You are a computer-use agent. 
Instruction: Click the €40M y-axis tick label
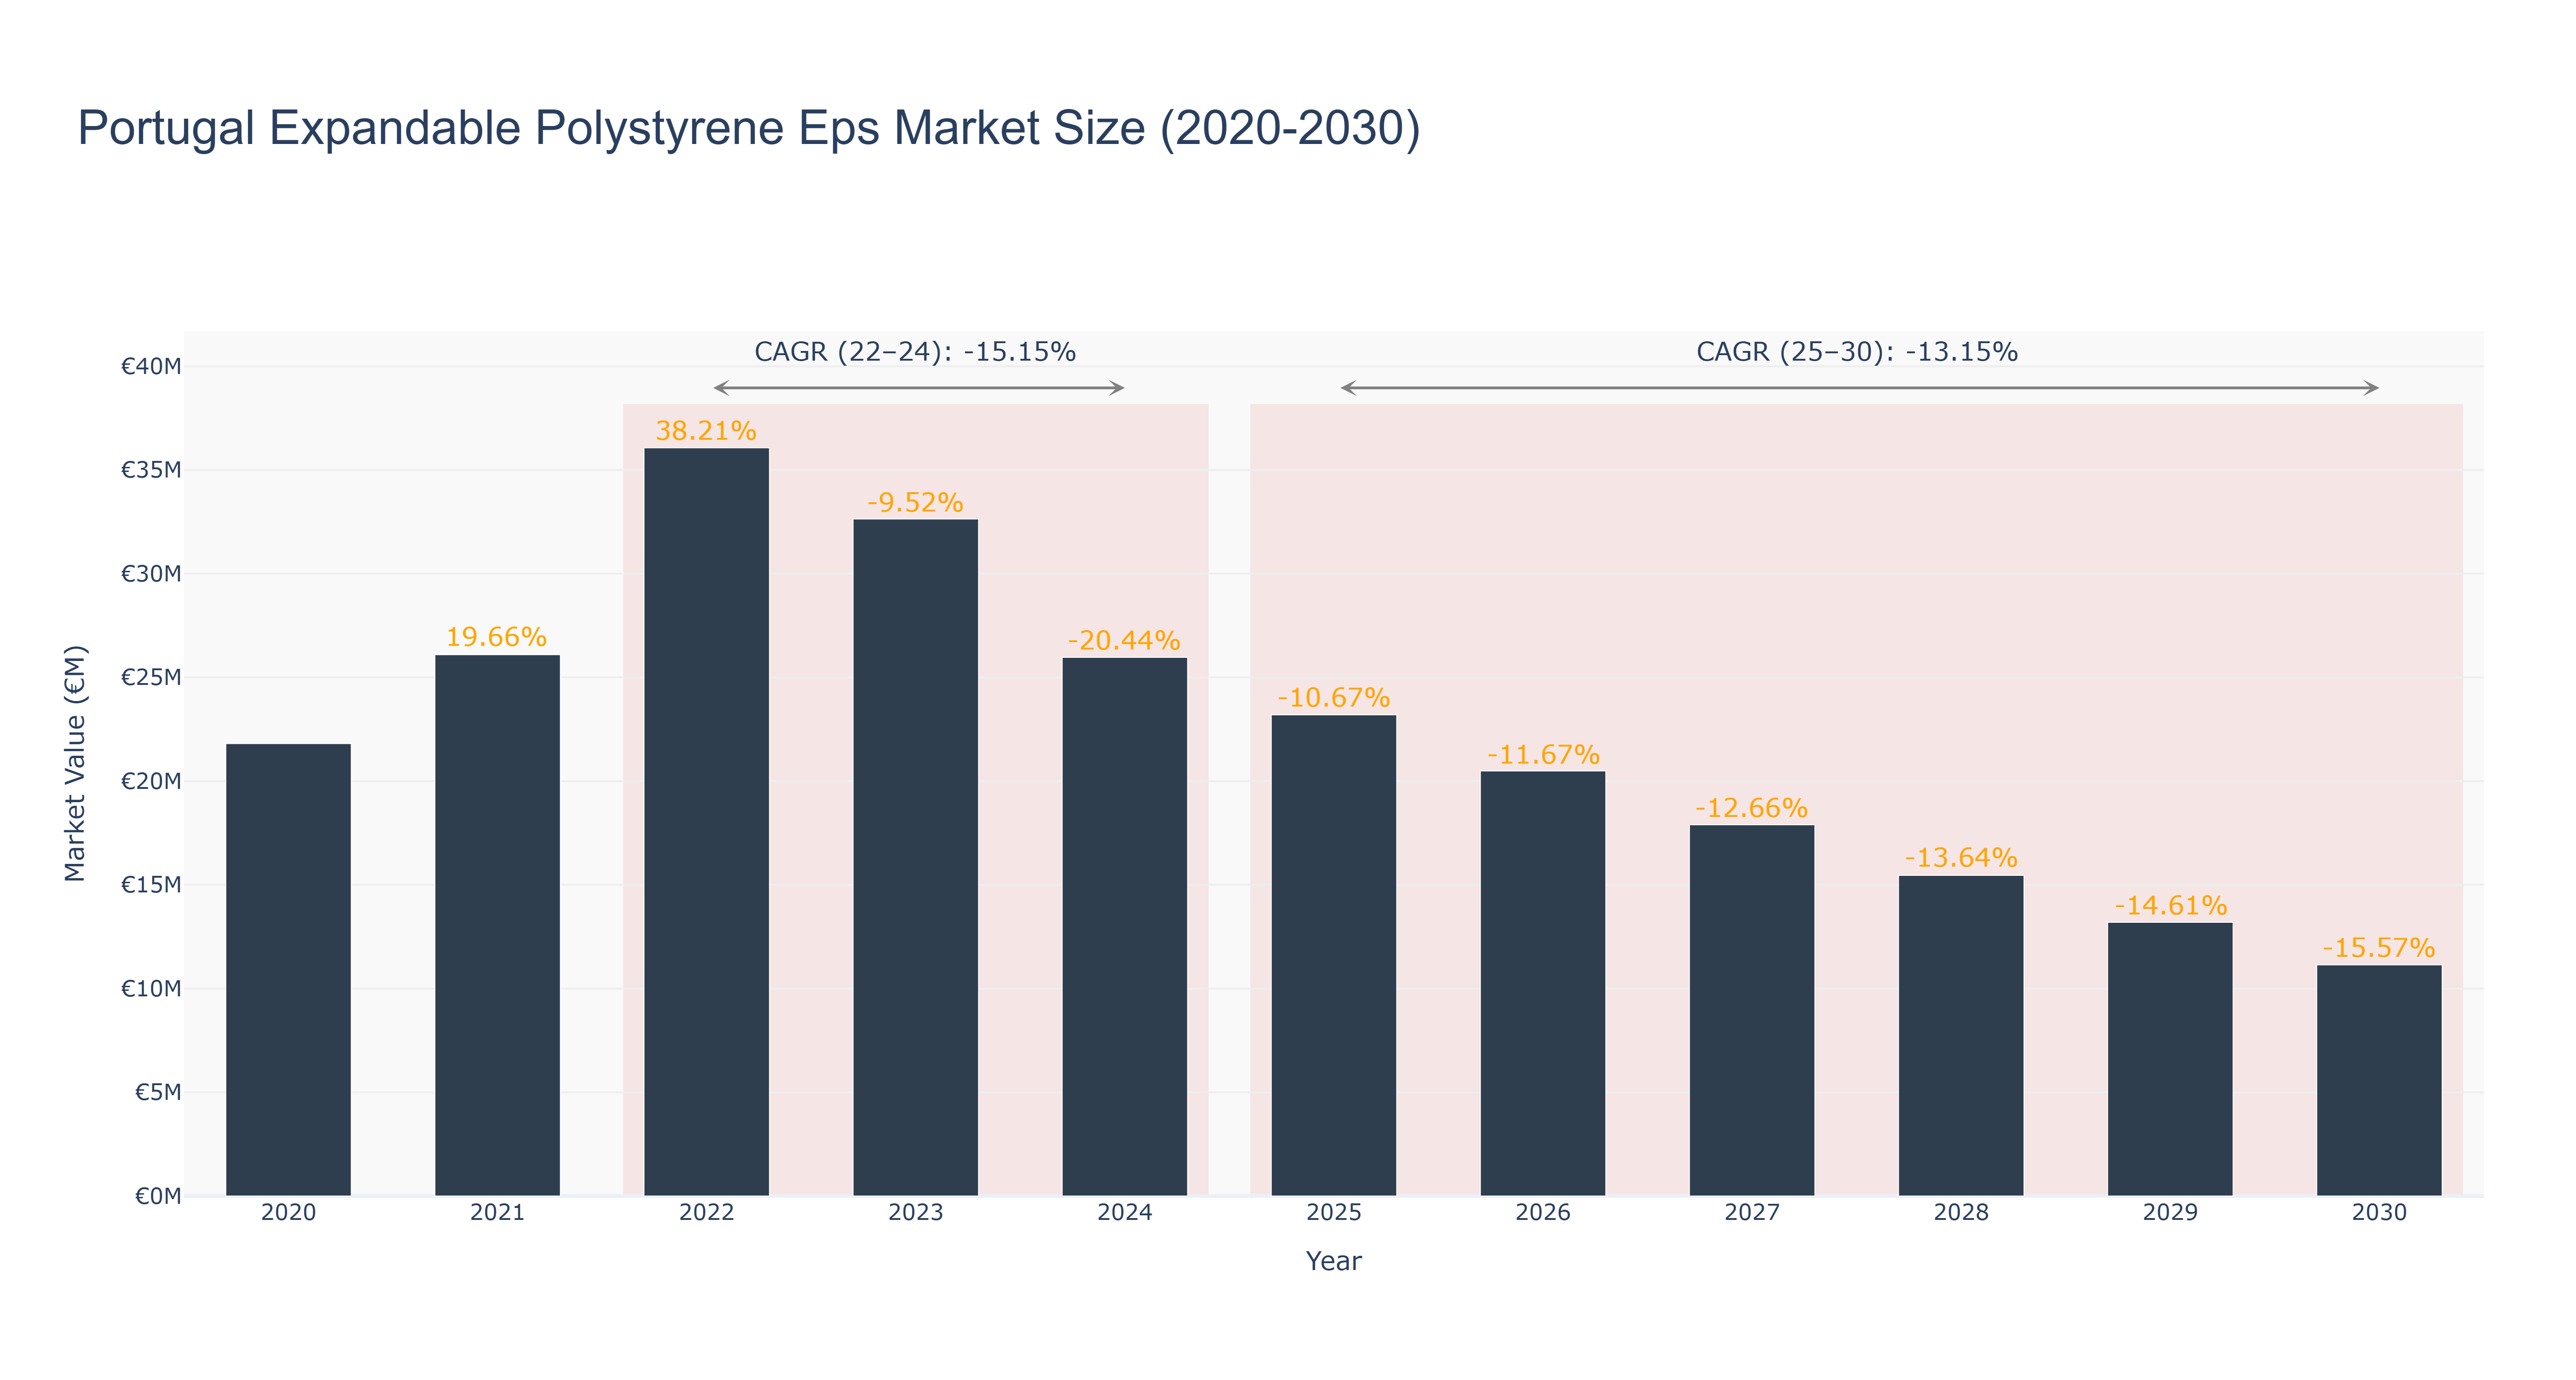(x=151, y=366)
